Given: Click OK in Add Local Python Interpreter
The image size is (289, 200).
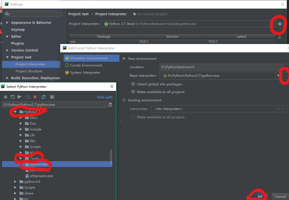Looking at the screenshot, I should 260,196.
